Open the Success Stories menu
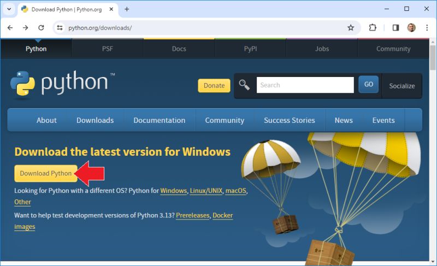The image size is (437, 266). [x=290, y=120]
